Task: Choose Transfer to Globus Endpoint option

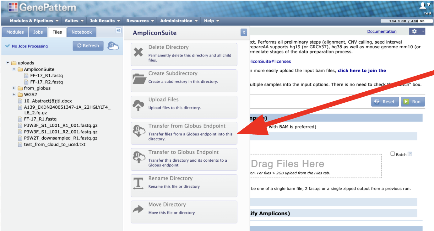Action: click(184, 159)
